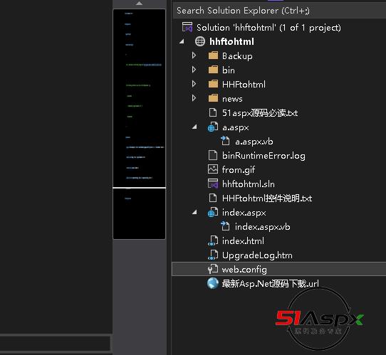
Task: Click the Solution 'hhftohtml' icon
Action: [187, 27]
